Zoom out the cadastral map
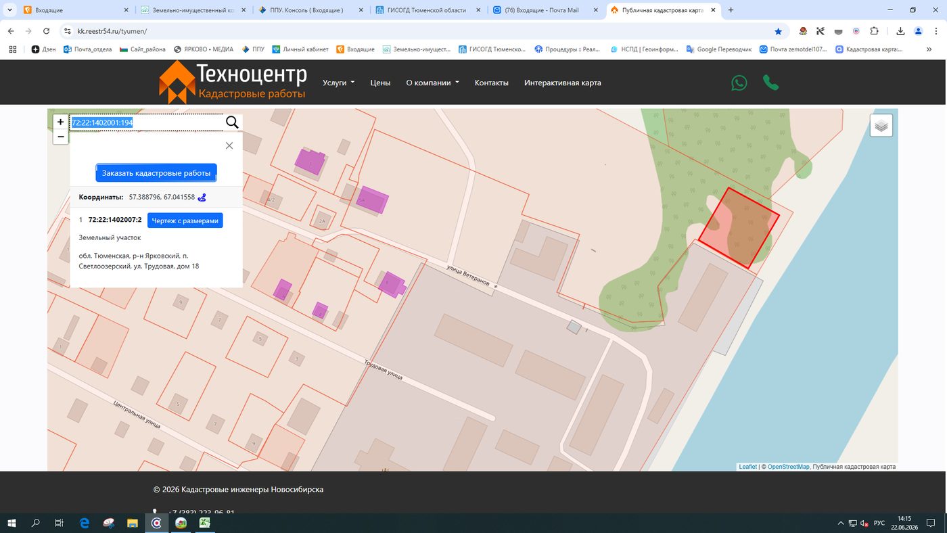 point(60,137)
